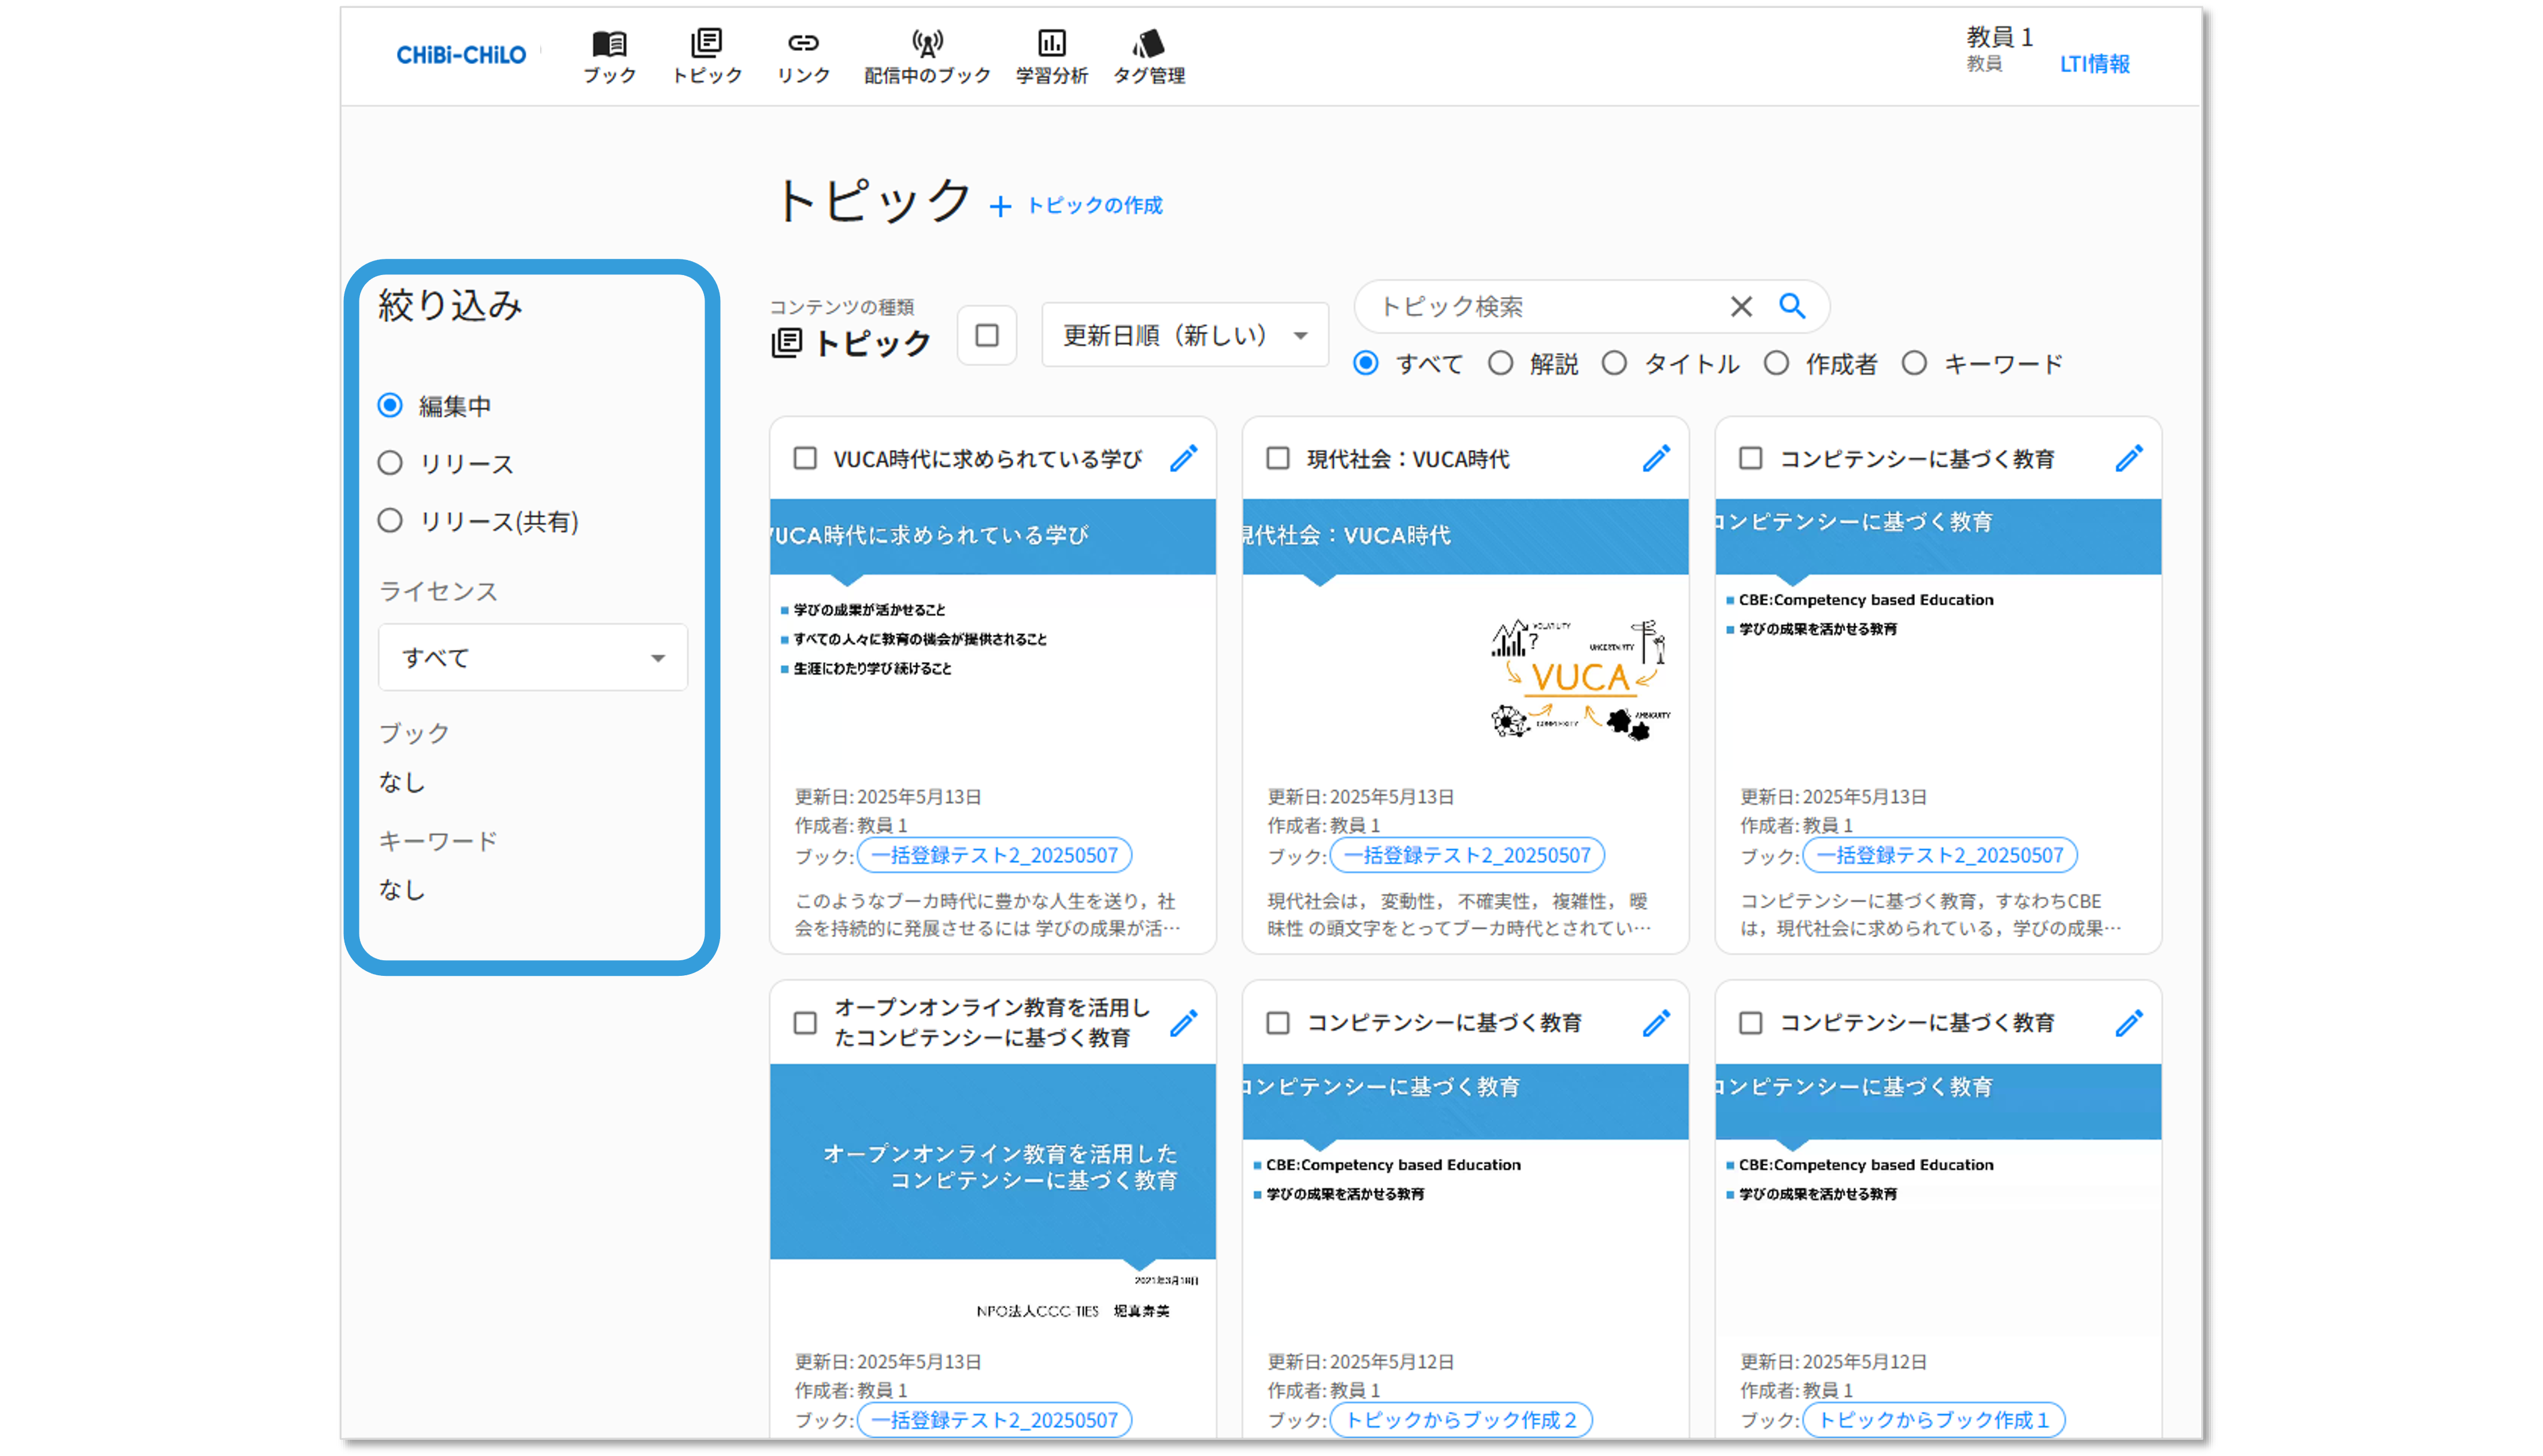Edit 現代社会：VUCA時代 topic with pencil icon
The height and width of the screenshot is (1456, 2543).
(x=1656, y=459)
